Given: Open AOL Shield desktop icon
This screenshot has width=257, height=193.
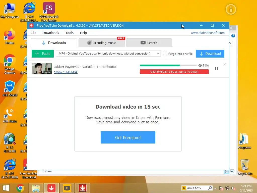Looking at the screenshot, I should pyautogui.click(x=10, y=89).
